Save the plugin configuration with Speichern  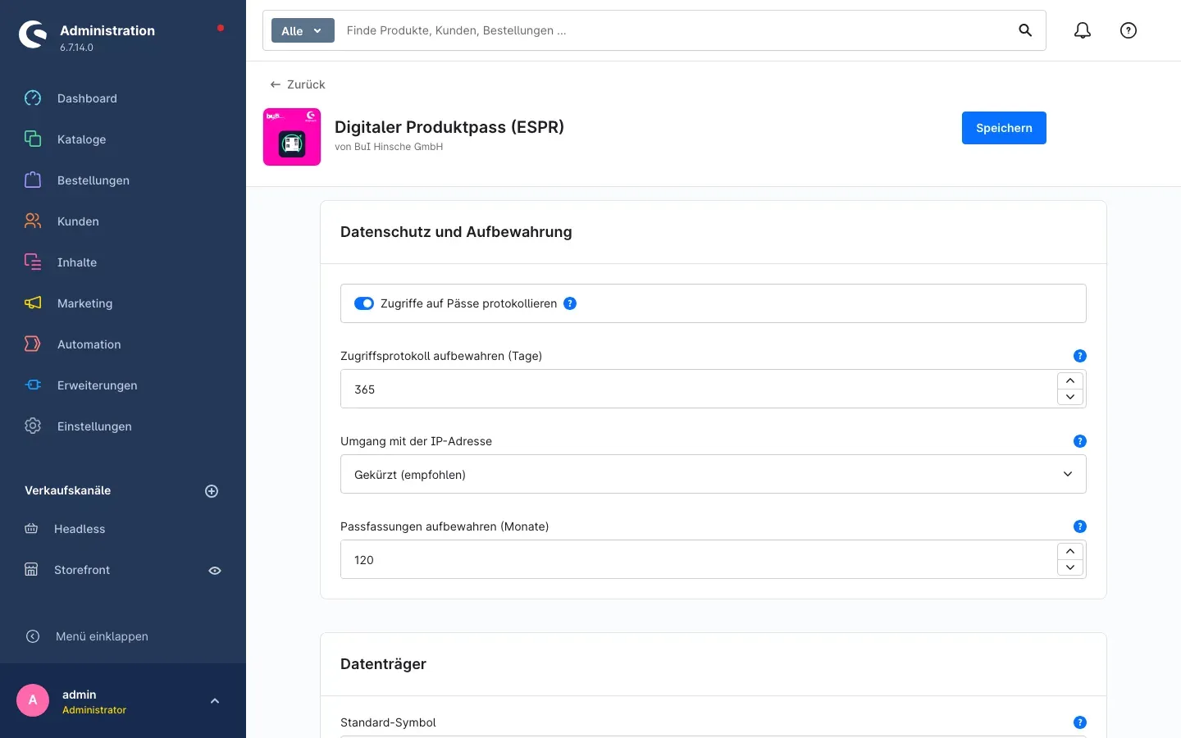1004,128
